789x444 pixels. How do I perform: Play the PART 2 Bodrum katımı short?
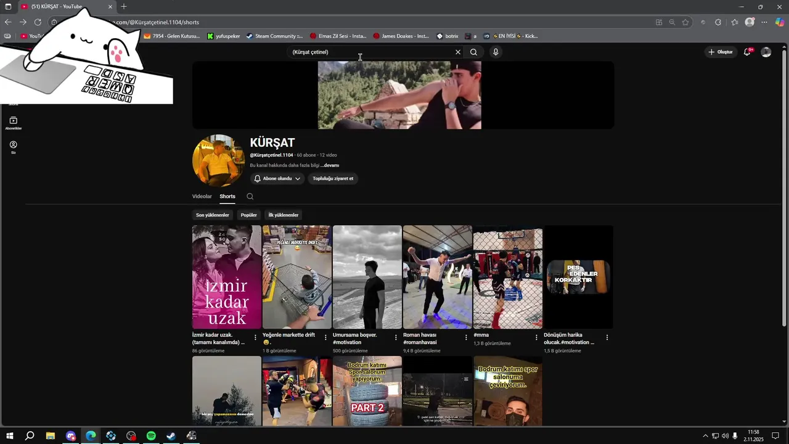click(x=367, y=391)
